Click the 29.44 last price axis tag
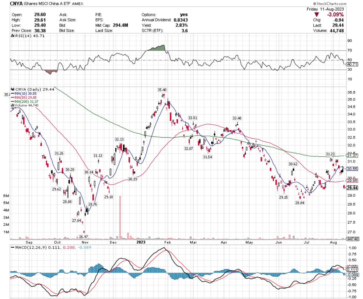The width and height of the screenshot is (363, 299). pyautogui.click(x=352, y=188)
